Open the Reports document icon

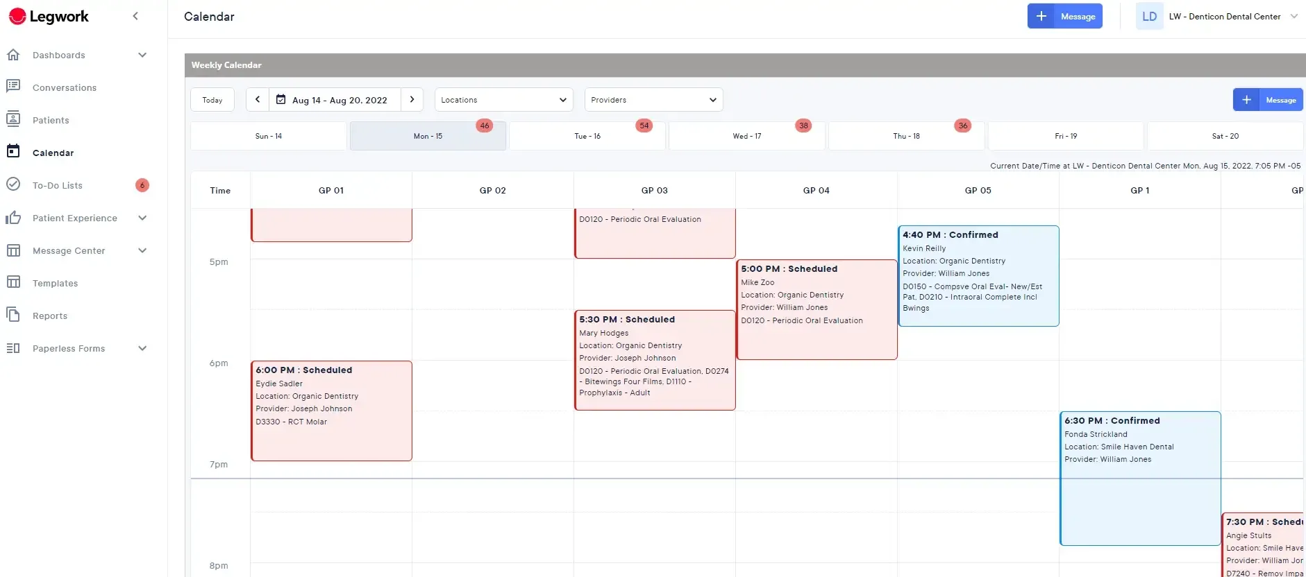click(x=13, y=315)
